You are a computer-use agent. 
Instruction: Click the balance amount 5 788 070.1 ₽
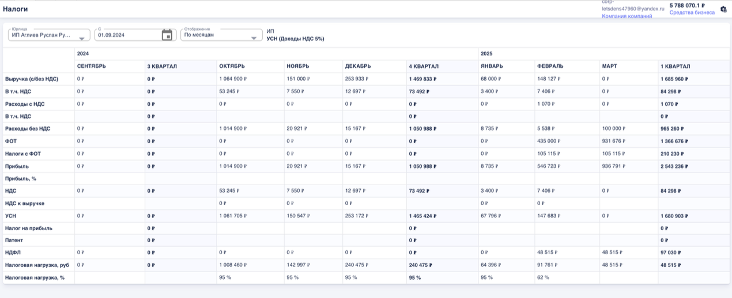pyautogui.click(x=687, y=5)
